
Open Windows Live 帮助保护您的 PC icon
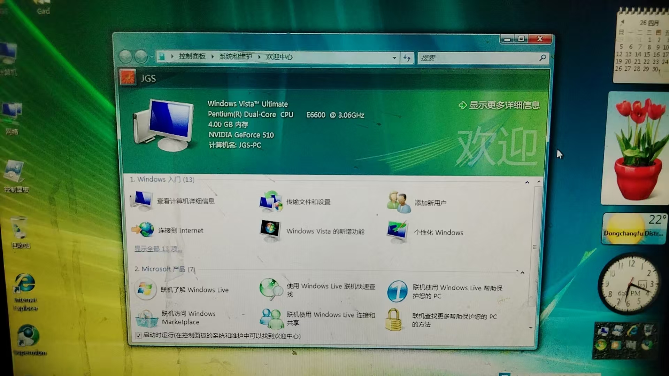point(397,291)
